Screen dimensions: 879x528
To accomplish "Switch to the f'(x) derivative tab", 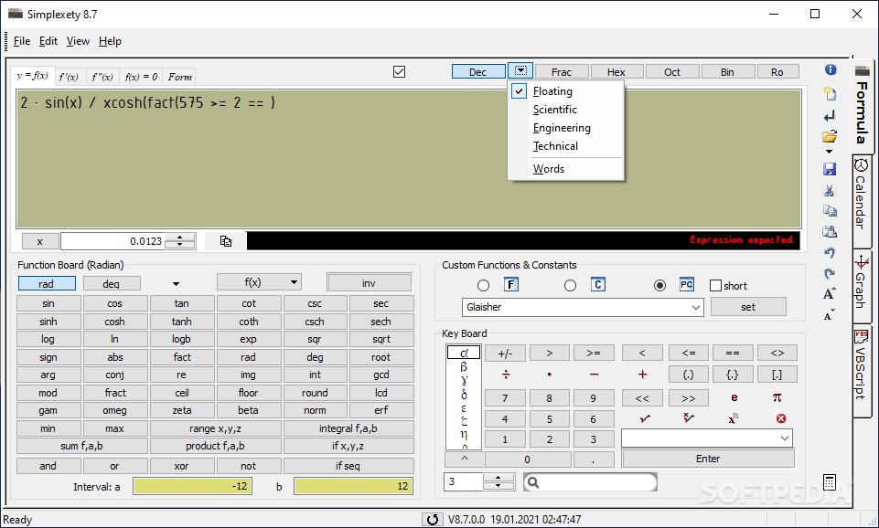I will [x=69, y=77].
